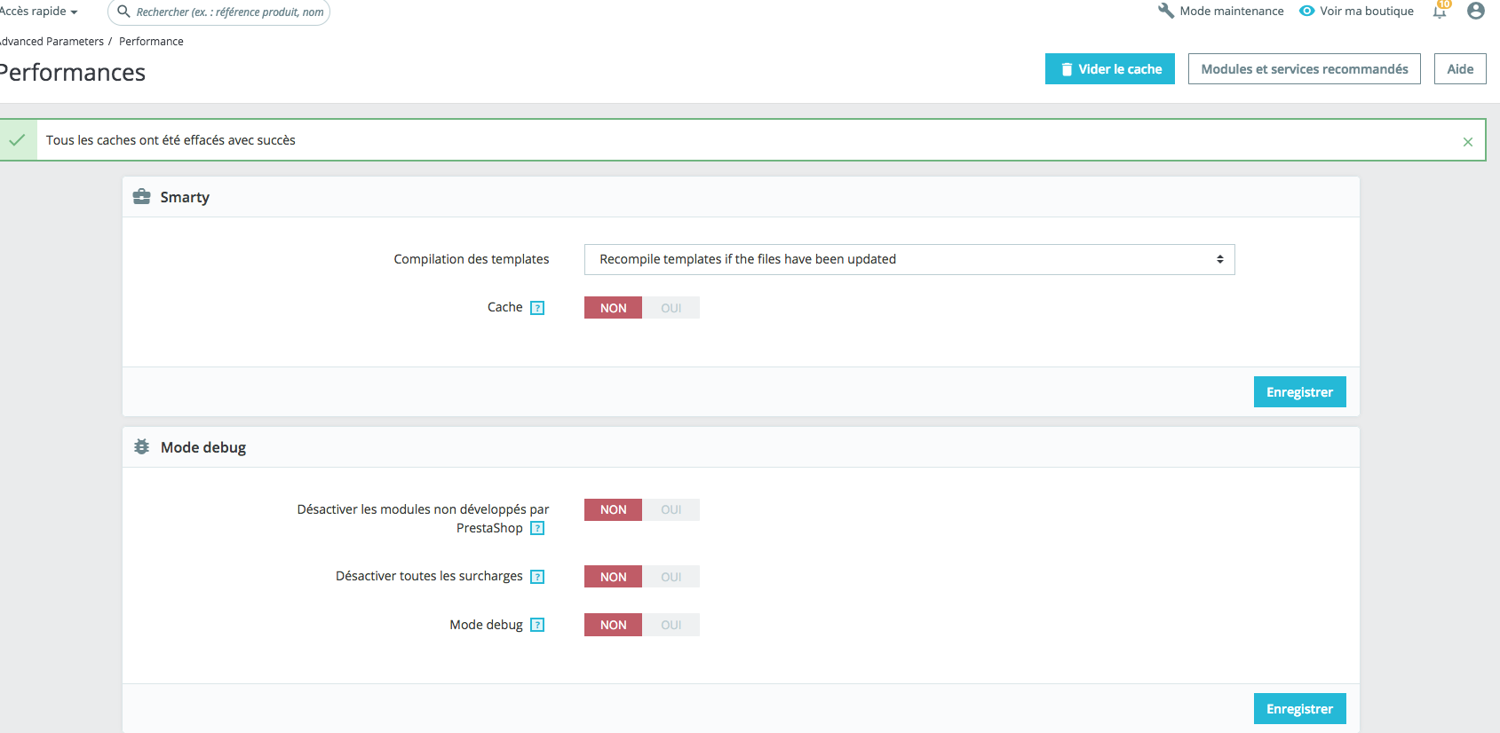Open the Compilation des templates dropdown

point(909,259)
